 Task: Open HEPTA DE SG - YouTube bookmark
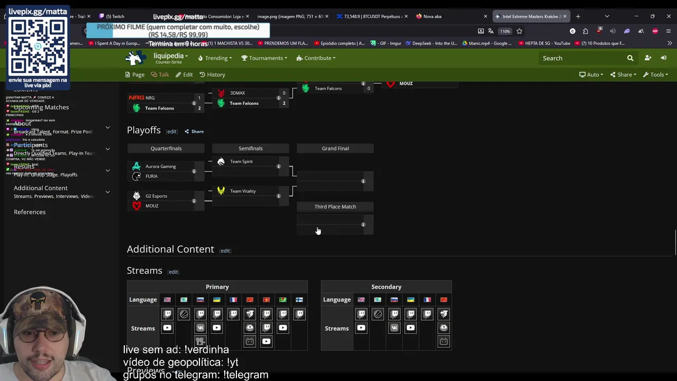[x=544, y=43]
